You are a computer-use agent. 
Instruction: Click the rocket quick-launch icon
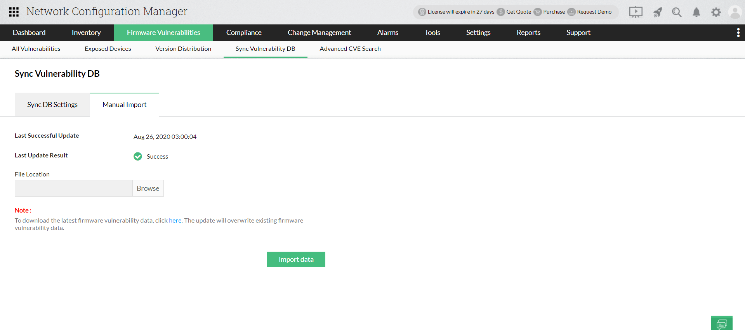(x=657, y=12)
